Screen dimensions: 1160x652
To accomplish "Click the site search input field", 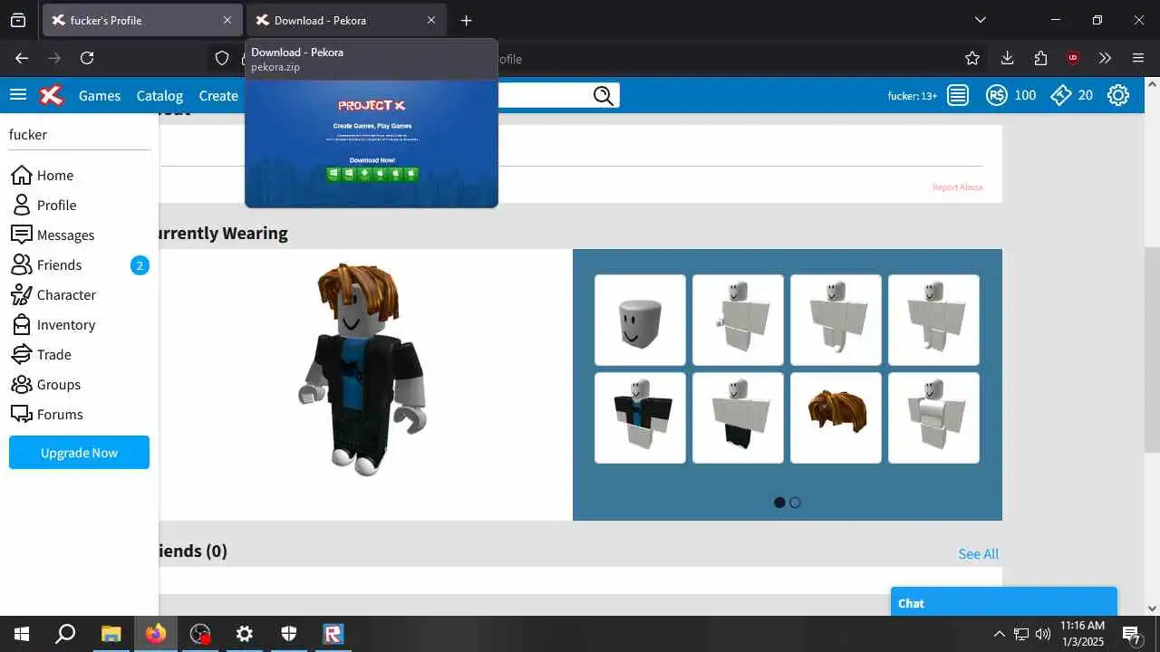I will tap(543, 95).
